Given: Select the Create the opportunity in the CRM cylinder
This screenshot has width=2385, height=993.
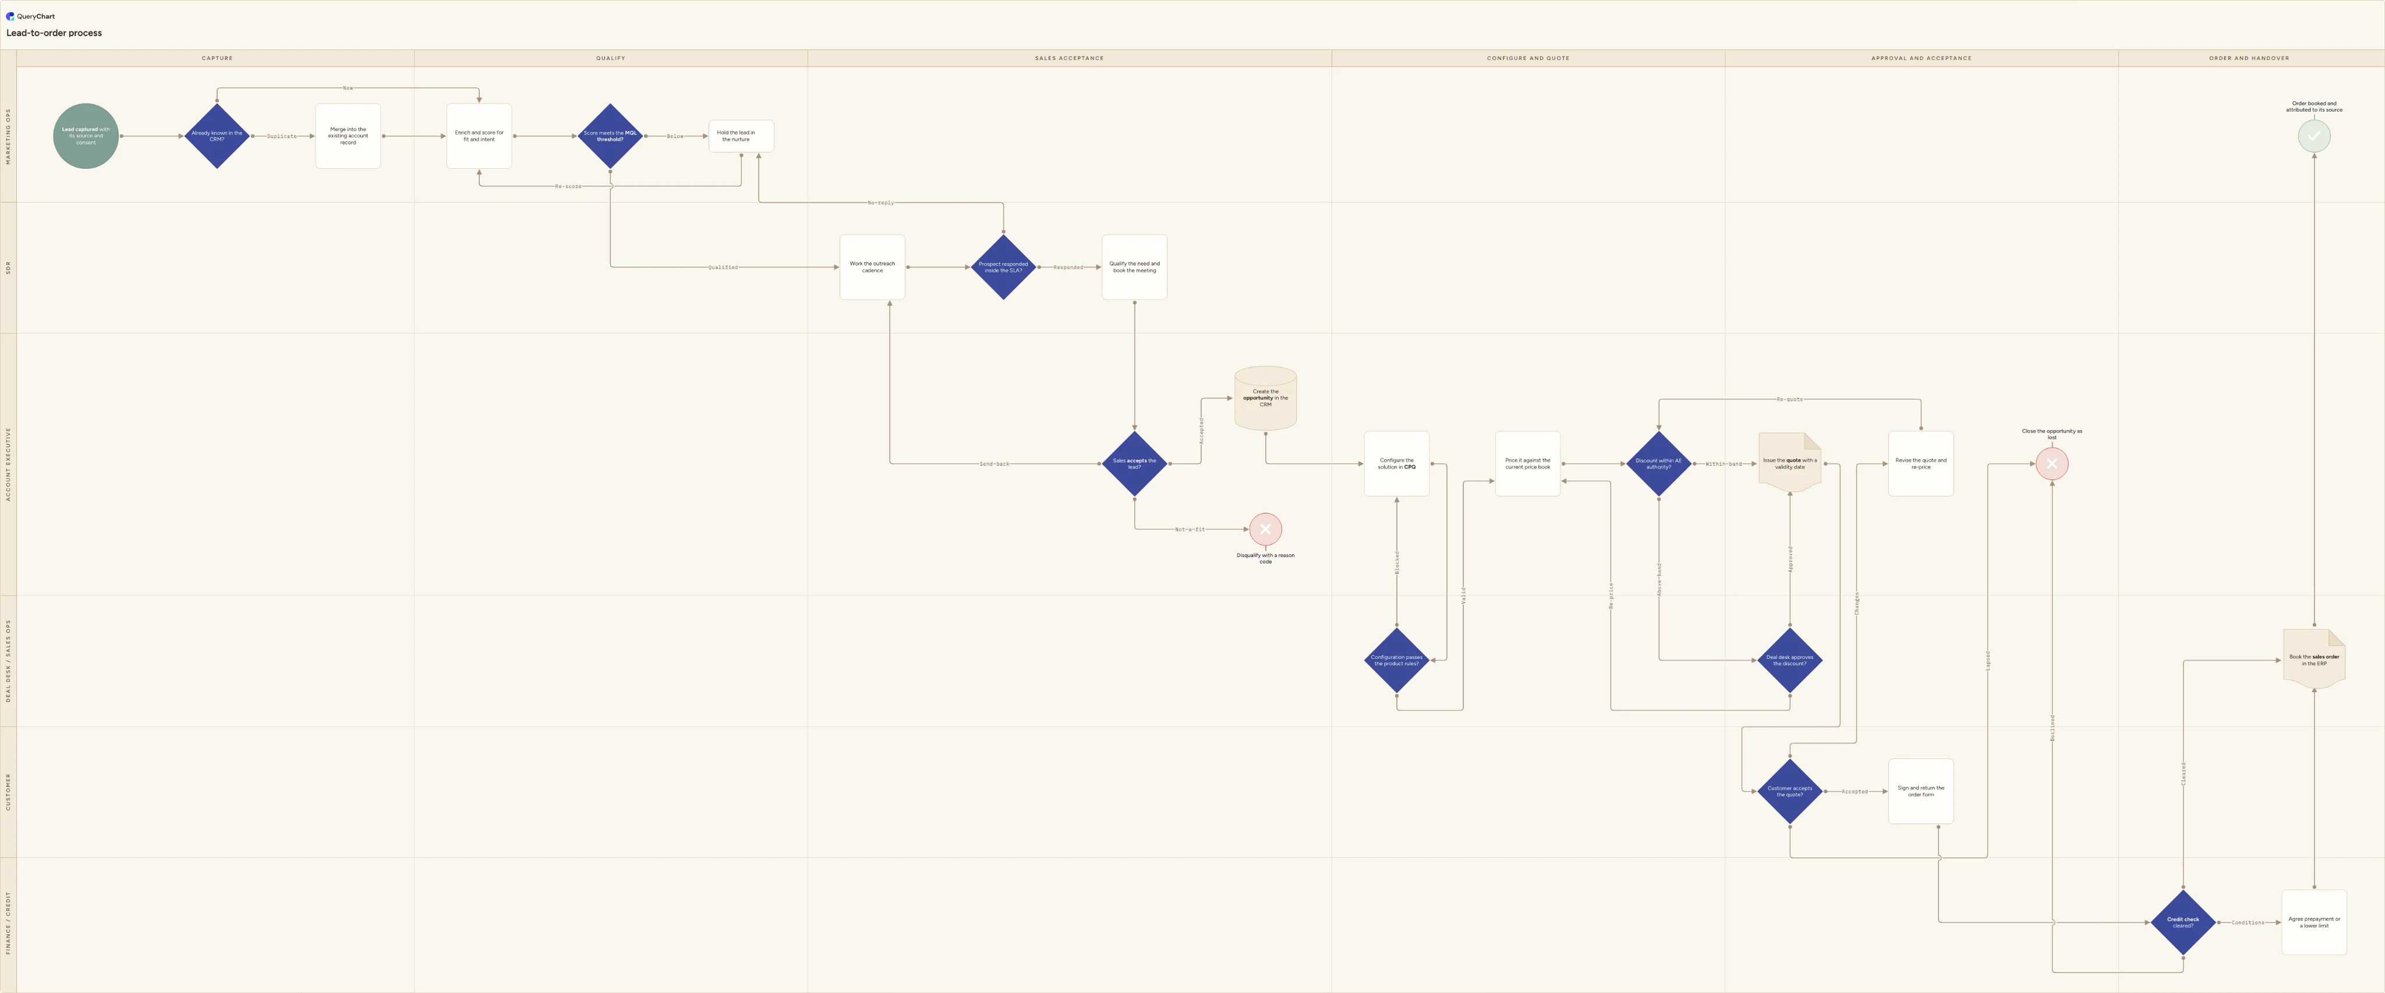Looking at the screenshot, I should (x=1266, y=398).
